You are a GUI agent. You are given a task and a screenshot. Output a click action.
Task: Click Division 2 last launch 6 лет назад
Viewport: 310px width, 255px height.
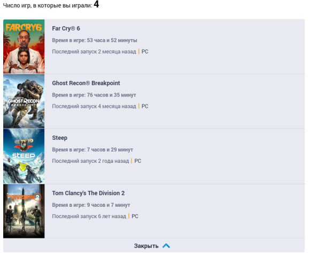pyautogui.click(x=89, y=216)
